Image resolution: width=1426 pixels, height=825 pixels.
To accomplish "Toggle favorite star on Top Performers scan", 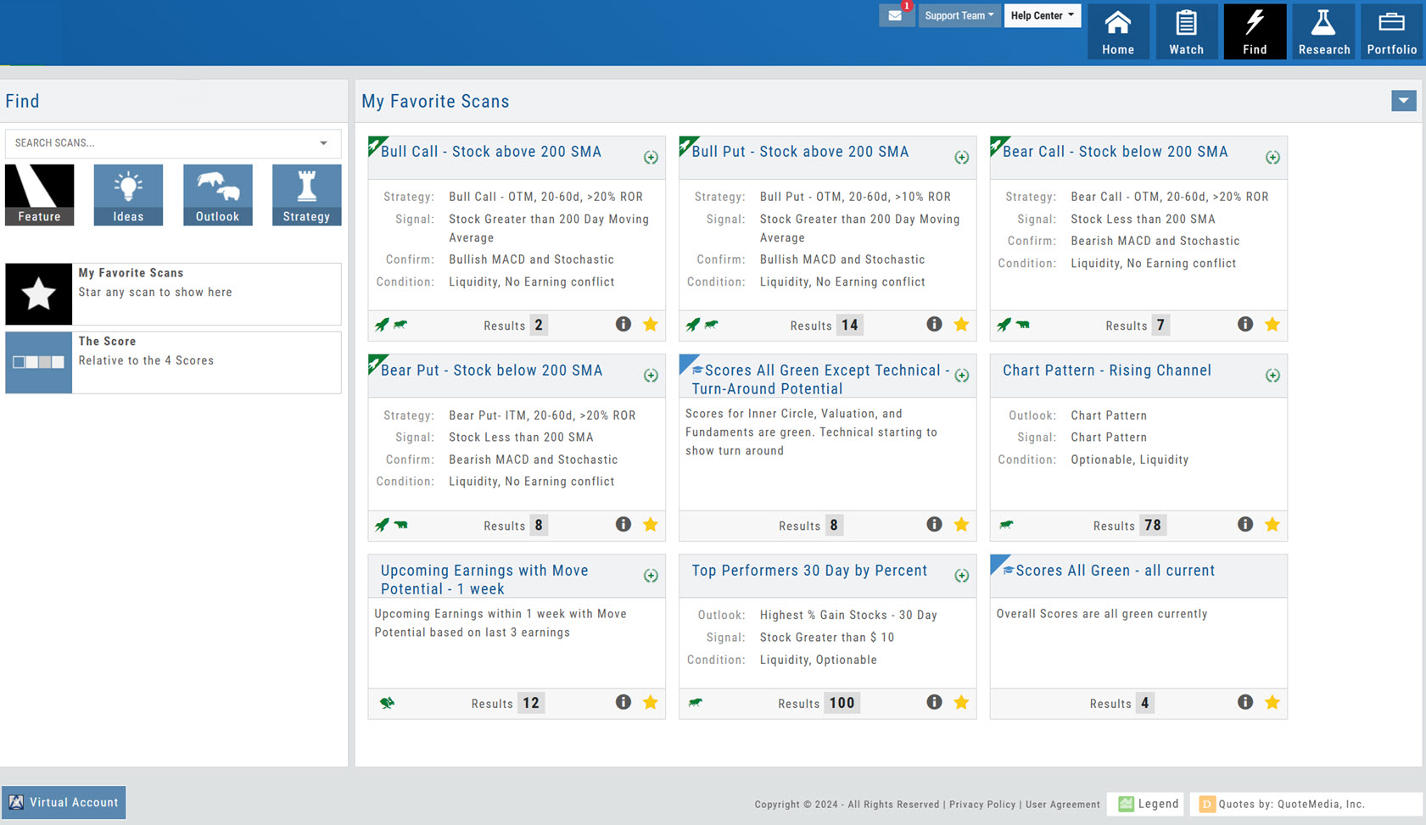I will coord(961,702).
